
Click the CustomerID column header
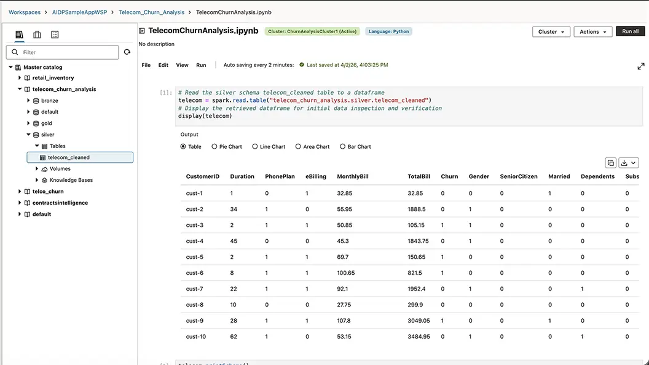202,177
